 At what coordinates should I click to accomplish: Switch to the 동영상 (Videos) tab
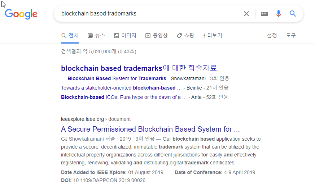pos(157,36)
